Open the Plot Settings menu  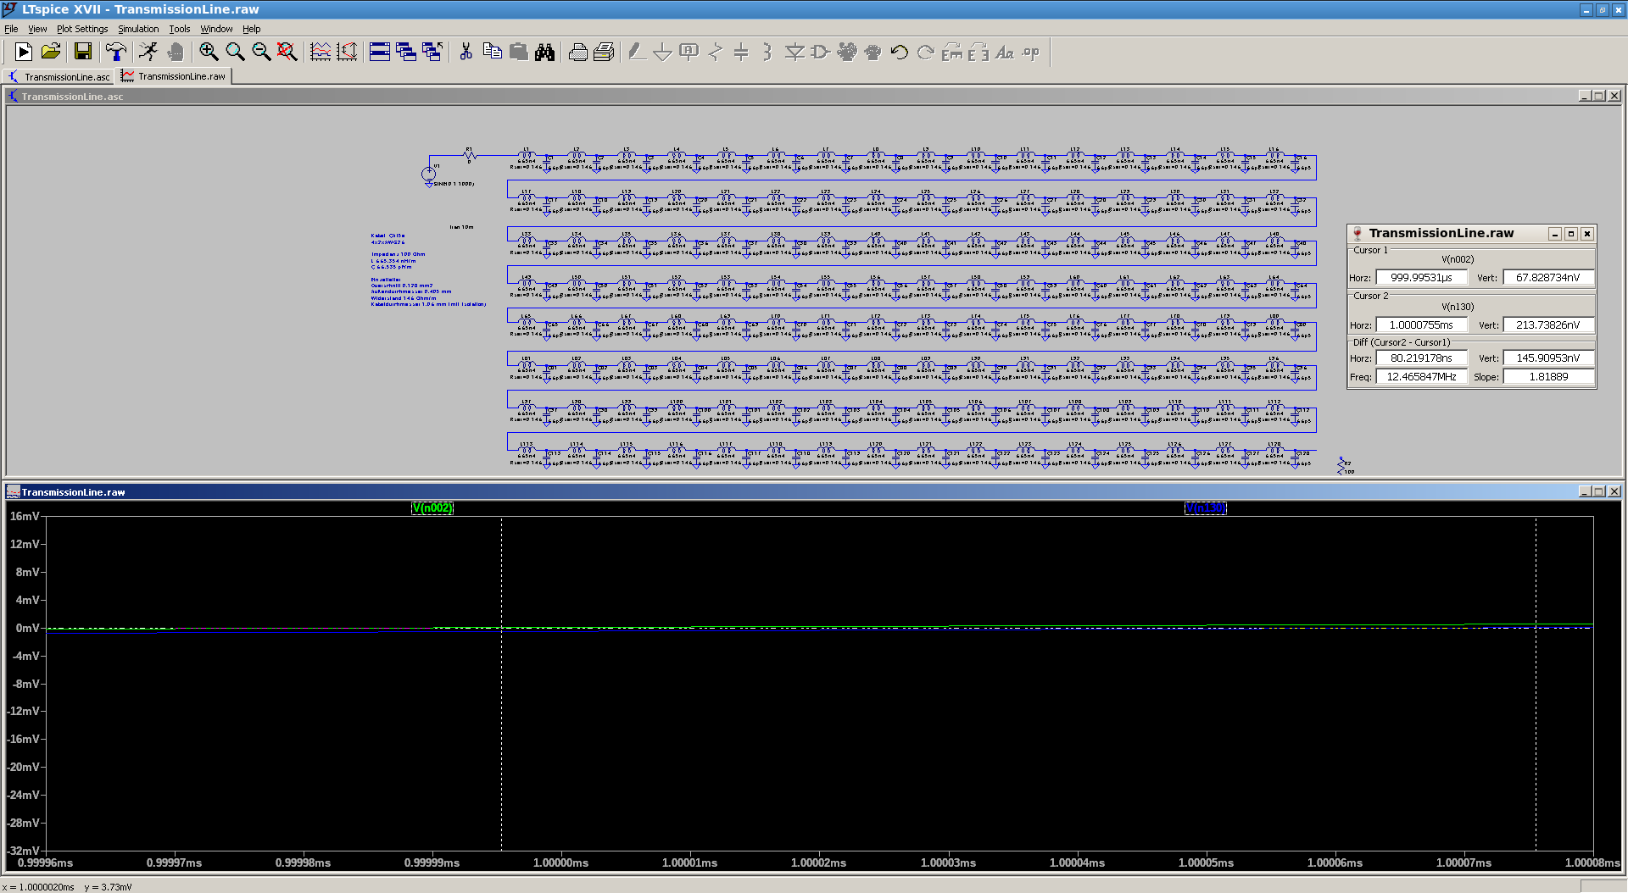click(x=82, y=29)
